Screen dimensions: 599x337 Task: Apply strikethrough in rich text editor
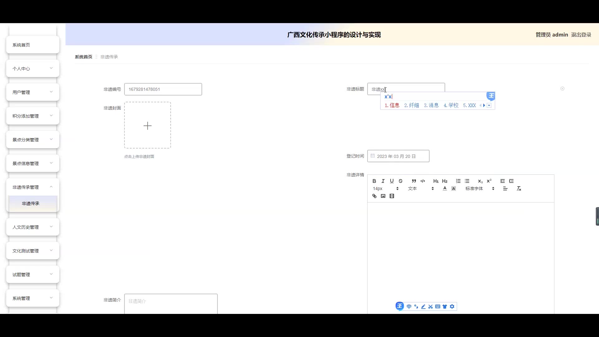point(401,181)
